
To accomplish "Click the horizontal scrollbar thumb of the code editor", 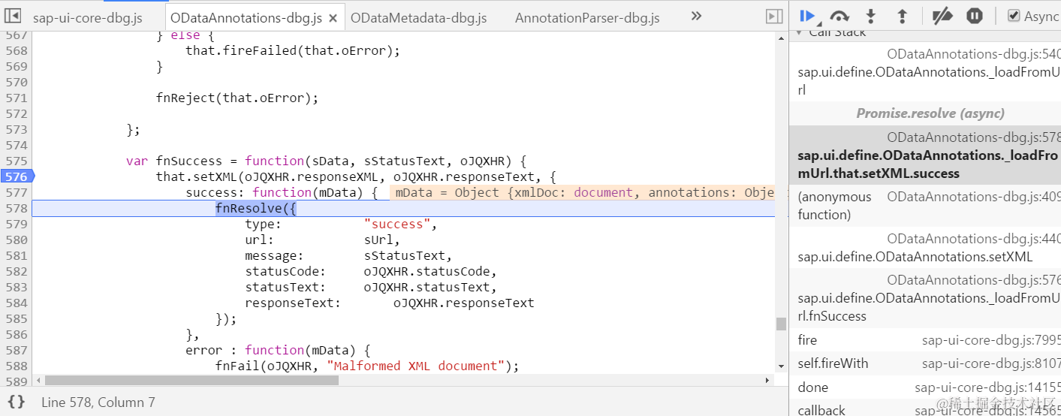I will coord(191,380).
